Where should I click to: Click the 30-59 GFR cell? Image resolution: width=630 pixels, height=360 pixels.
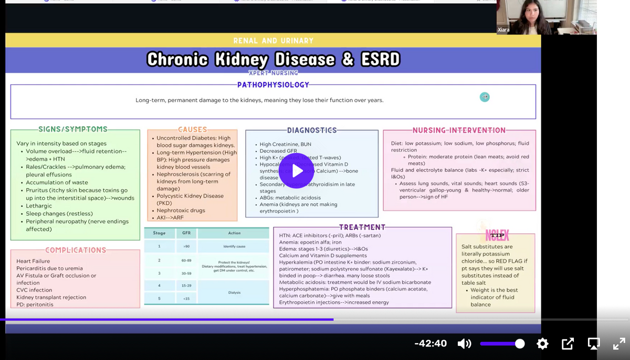point(186,274)
